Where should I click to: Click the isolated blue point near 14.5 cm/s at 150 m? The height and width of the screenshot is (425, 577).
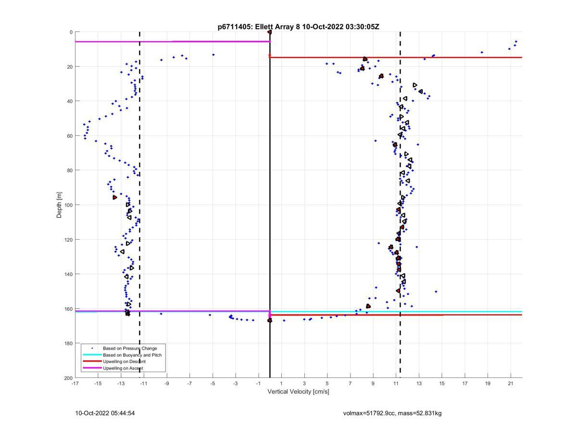436,291
